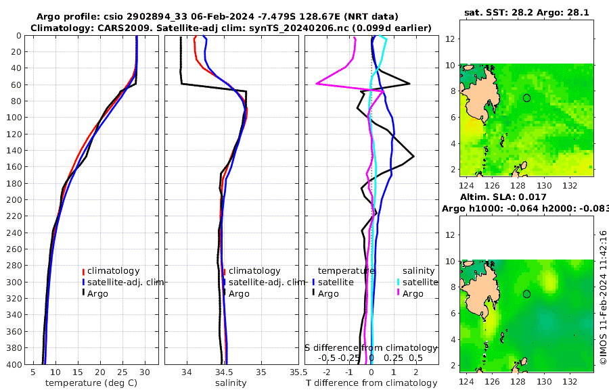Click blue satellite-adj. clim marker in temperature legend
This screenshot has height=392, width=609.
pyautogui.click(x=83, y=282)
